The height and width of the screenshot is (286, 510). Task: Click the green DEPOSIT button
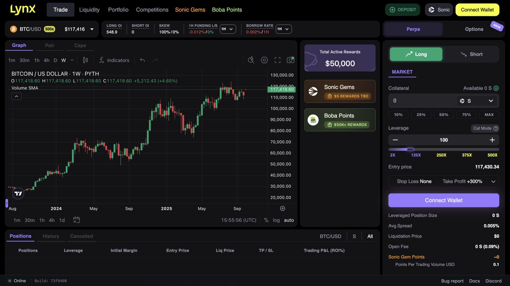click(x=403, y=10)
